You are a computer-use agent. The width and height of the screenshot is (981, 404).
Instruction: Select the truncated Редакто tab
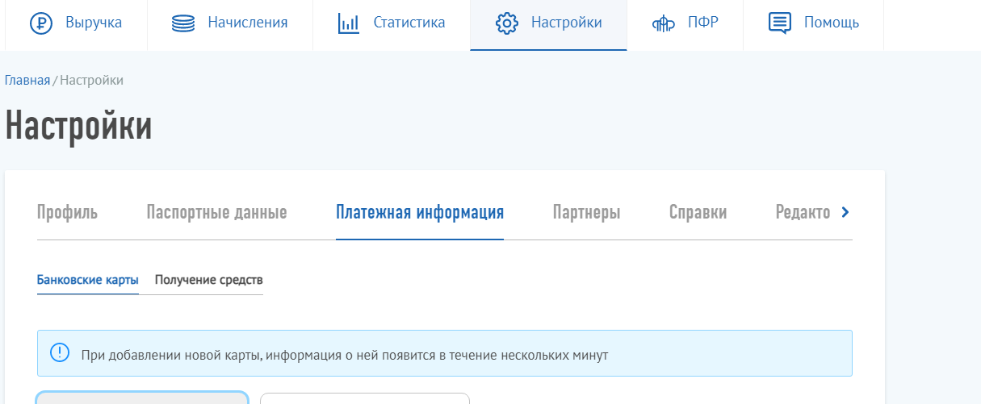[803, 213]
